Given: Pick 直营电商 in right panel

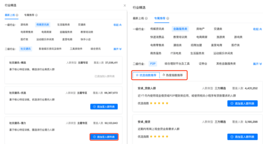Looking at the screenshot, I should [216, 45].
